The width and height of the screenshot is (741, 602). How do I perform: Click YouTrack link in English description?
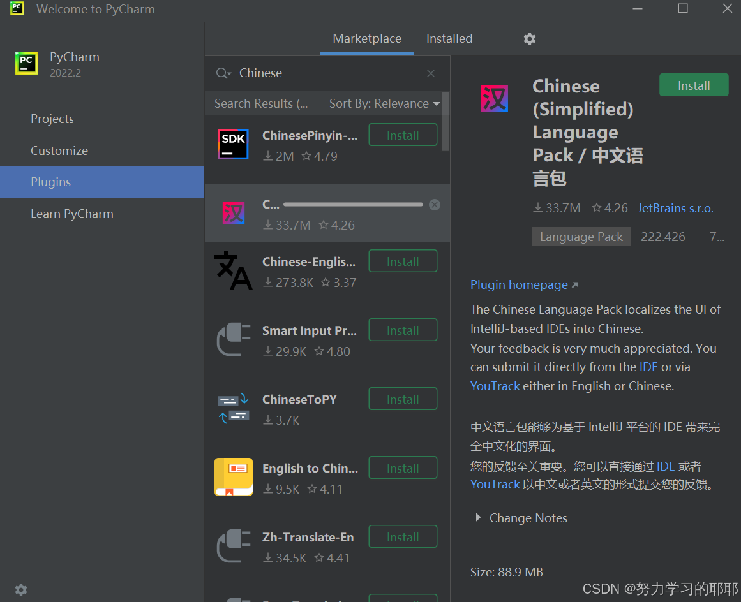[x=495, y=386]
